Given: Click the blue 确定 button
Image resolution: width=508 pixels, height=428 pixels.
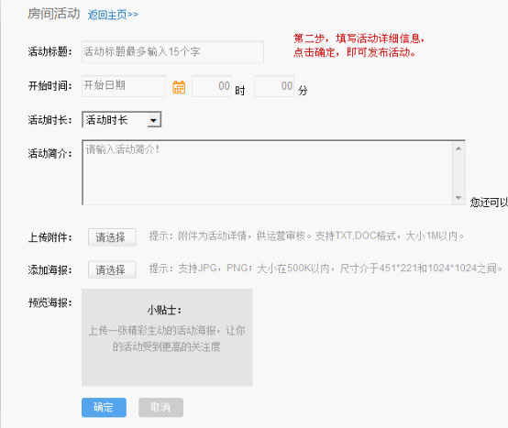Looking at the screenshot, I should click(104, 407).
